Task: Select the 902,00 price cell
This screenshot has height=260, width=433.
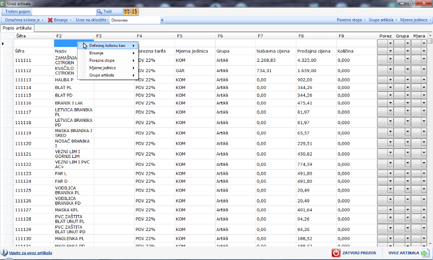Action: [316, 80]
